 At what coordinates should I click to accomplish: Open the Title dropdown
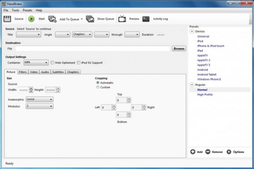(28, 34)
